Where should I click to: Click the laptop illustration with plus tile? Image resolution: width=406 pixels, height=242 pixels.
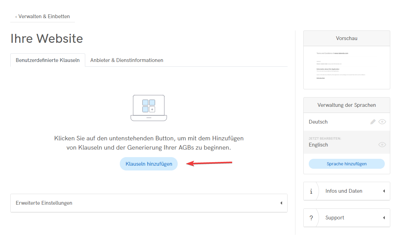click(x=149, y=108)
